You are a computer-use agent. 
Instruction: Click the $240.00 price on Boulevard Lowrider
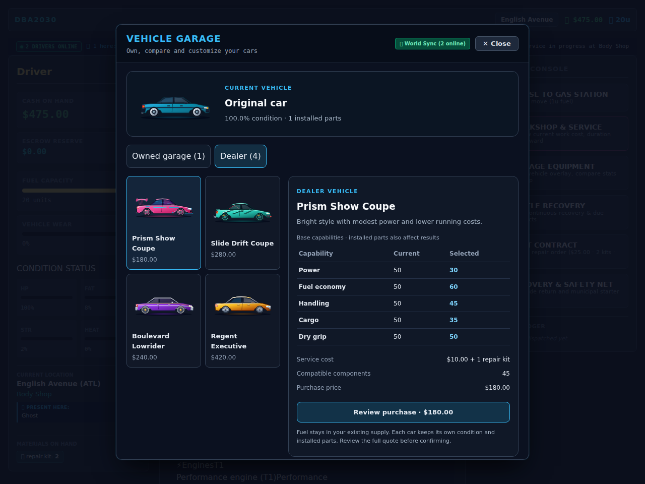pos(145,357)
